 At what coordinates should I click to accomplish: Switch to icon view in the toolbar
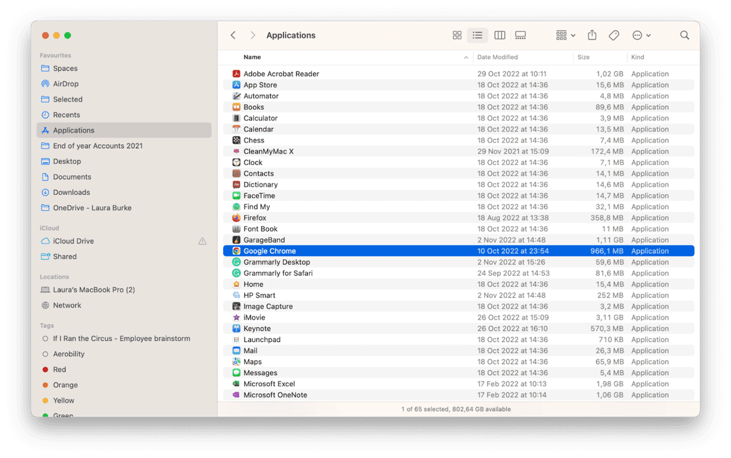[457, 35]
